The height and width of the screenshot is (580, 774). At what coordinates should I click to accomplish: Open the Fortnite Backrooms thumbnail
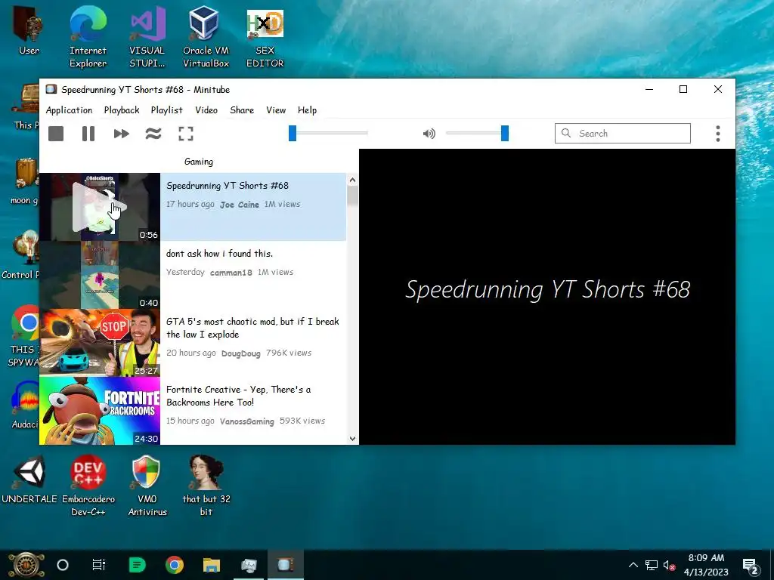coord(100,411)
